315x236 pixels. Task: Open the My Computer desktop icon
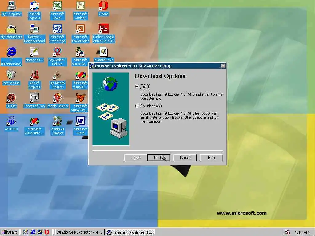click(x=11, y=8)
